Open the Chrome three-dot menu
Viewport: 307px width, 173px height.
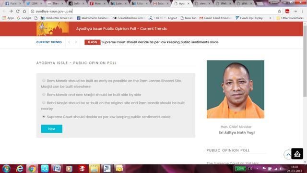(303, 12)
